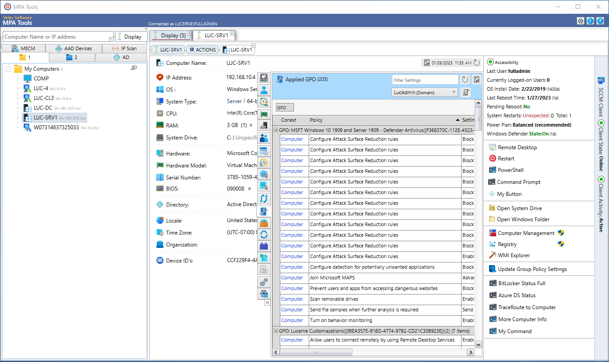Open the settings gear in the title bar
This screenshot has height=362, width=609.
point(581,20)
